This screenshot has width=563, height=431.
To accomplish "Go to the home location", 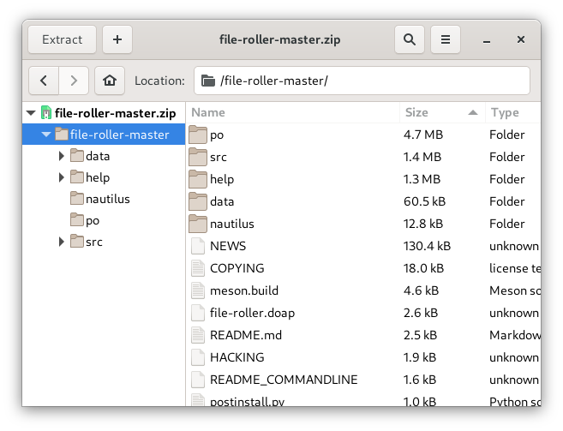I will (x=110, y=81).
